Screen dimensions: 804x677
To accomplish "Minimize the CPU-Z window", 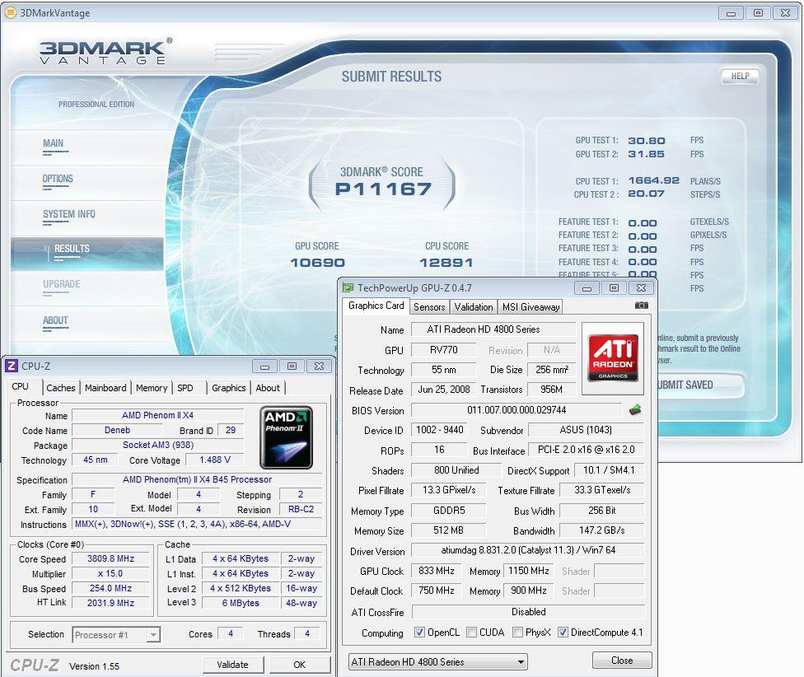I will pyautogui.click(x=264, y=367).
